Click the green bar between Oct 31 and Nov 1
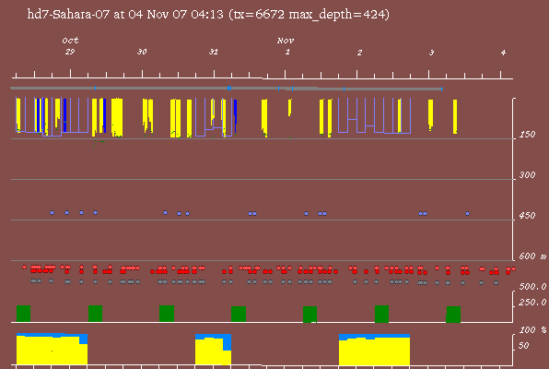 tap(239, 314)
